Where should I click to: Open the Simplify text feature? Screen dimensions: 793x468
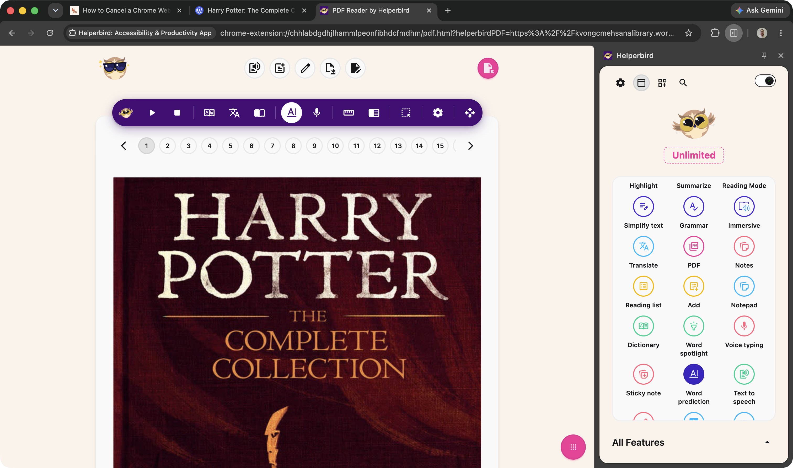[x=643, y=206]
